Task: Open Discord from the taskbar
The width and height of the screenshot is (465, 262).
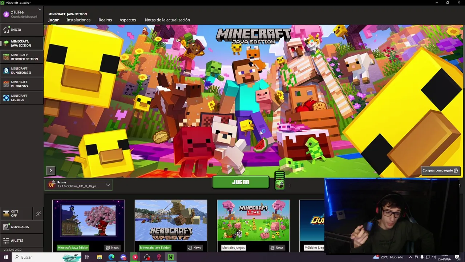Action: point(123,257)
